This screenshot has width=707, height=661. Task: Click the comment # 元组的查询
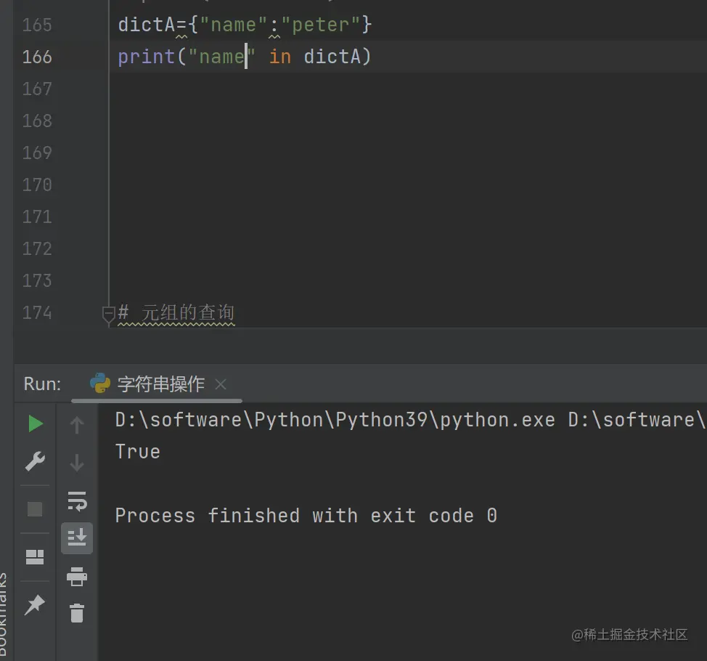(x=176, y=312)
